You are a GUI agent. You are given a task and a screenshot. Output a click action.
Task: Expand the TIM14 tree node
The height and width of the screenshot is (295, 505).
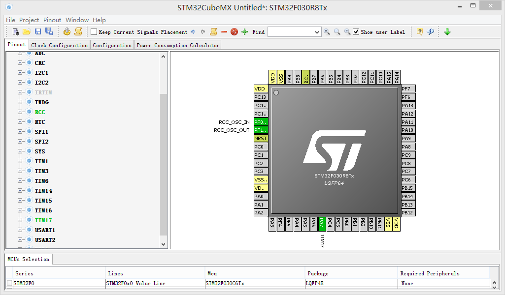[20, 191]
